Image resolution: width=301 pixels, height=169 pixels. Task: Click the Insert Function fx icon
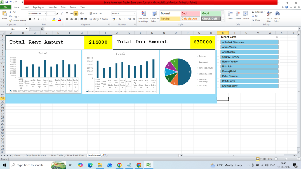(42, 29)
